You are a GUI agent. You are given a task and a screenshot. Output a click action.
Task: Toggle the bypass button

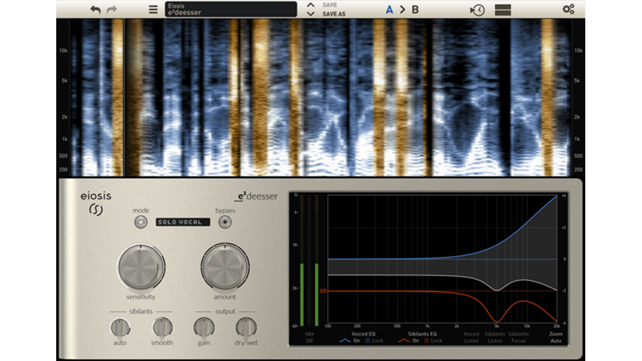pyautogui.click(x=226, y=222)
